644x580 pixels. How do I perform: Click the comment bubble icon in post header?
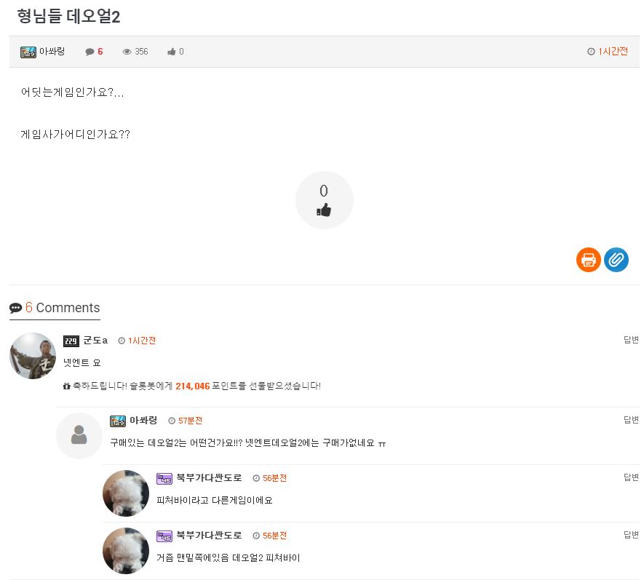[90, 52]
